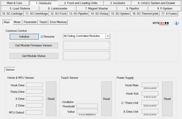Toggle the Resume checkbox
Screen dimensions: 182x119
42,37
